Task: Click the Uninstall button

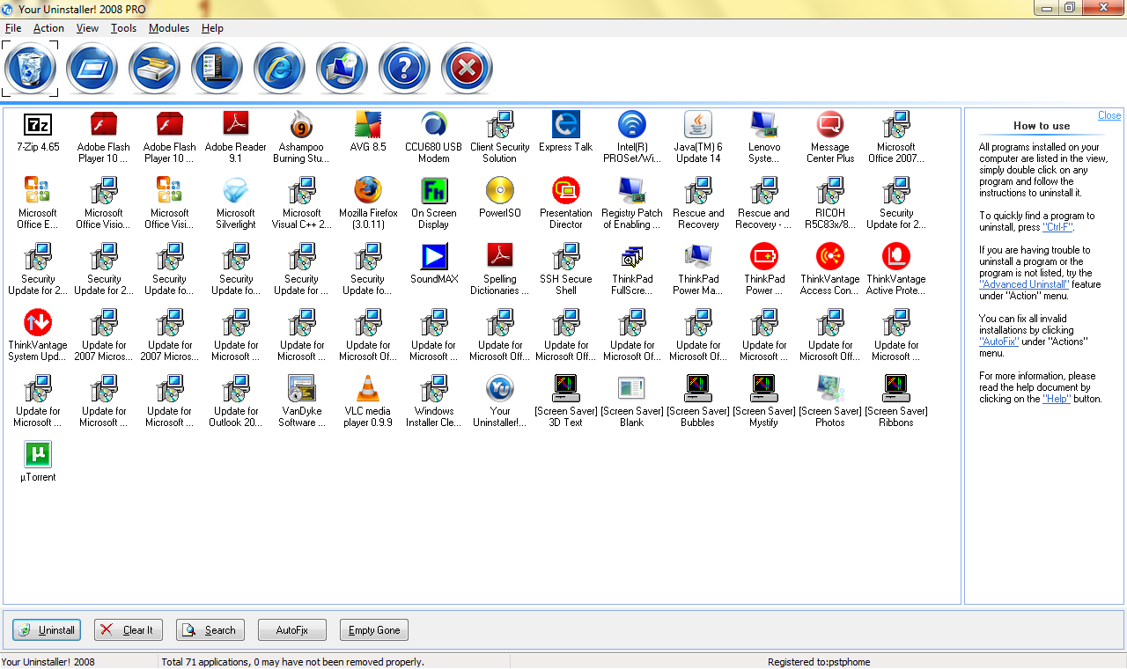Action: [47, 630]
